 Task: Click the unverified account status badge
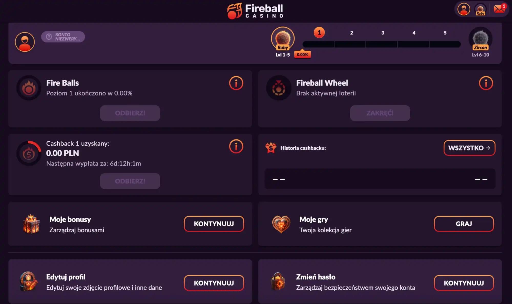(x=63, y=37)
